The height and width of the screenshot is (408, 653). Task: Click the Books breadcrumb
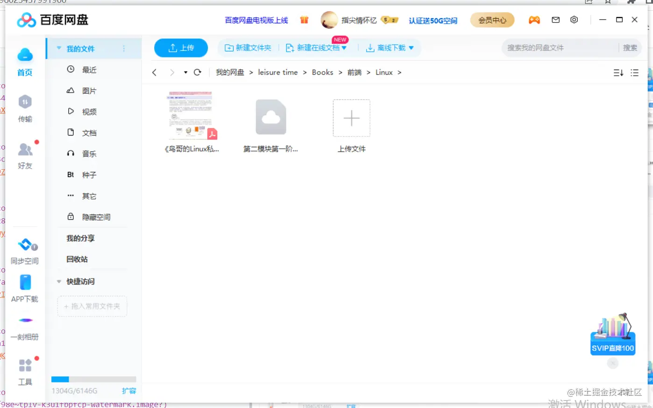coord(323,72)
